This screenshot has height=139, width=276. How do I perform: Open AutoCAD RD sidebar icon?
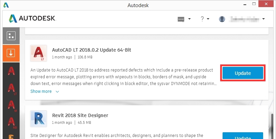pyautogui.click(x=11, y=122)
